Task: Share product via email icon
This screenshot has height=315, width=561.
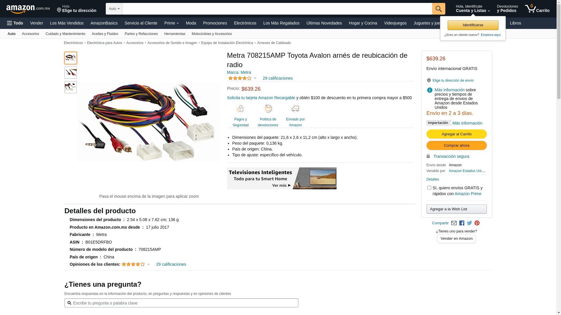Action: (x=454, y=223)
